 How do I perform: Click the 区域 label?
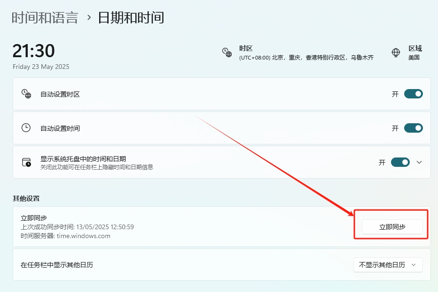pos(415,48)
